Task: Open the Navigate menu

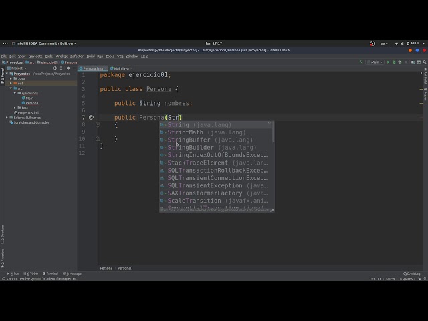Action: 35,56
